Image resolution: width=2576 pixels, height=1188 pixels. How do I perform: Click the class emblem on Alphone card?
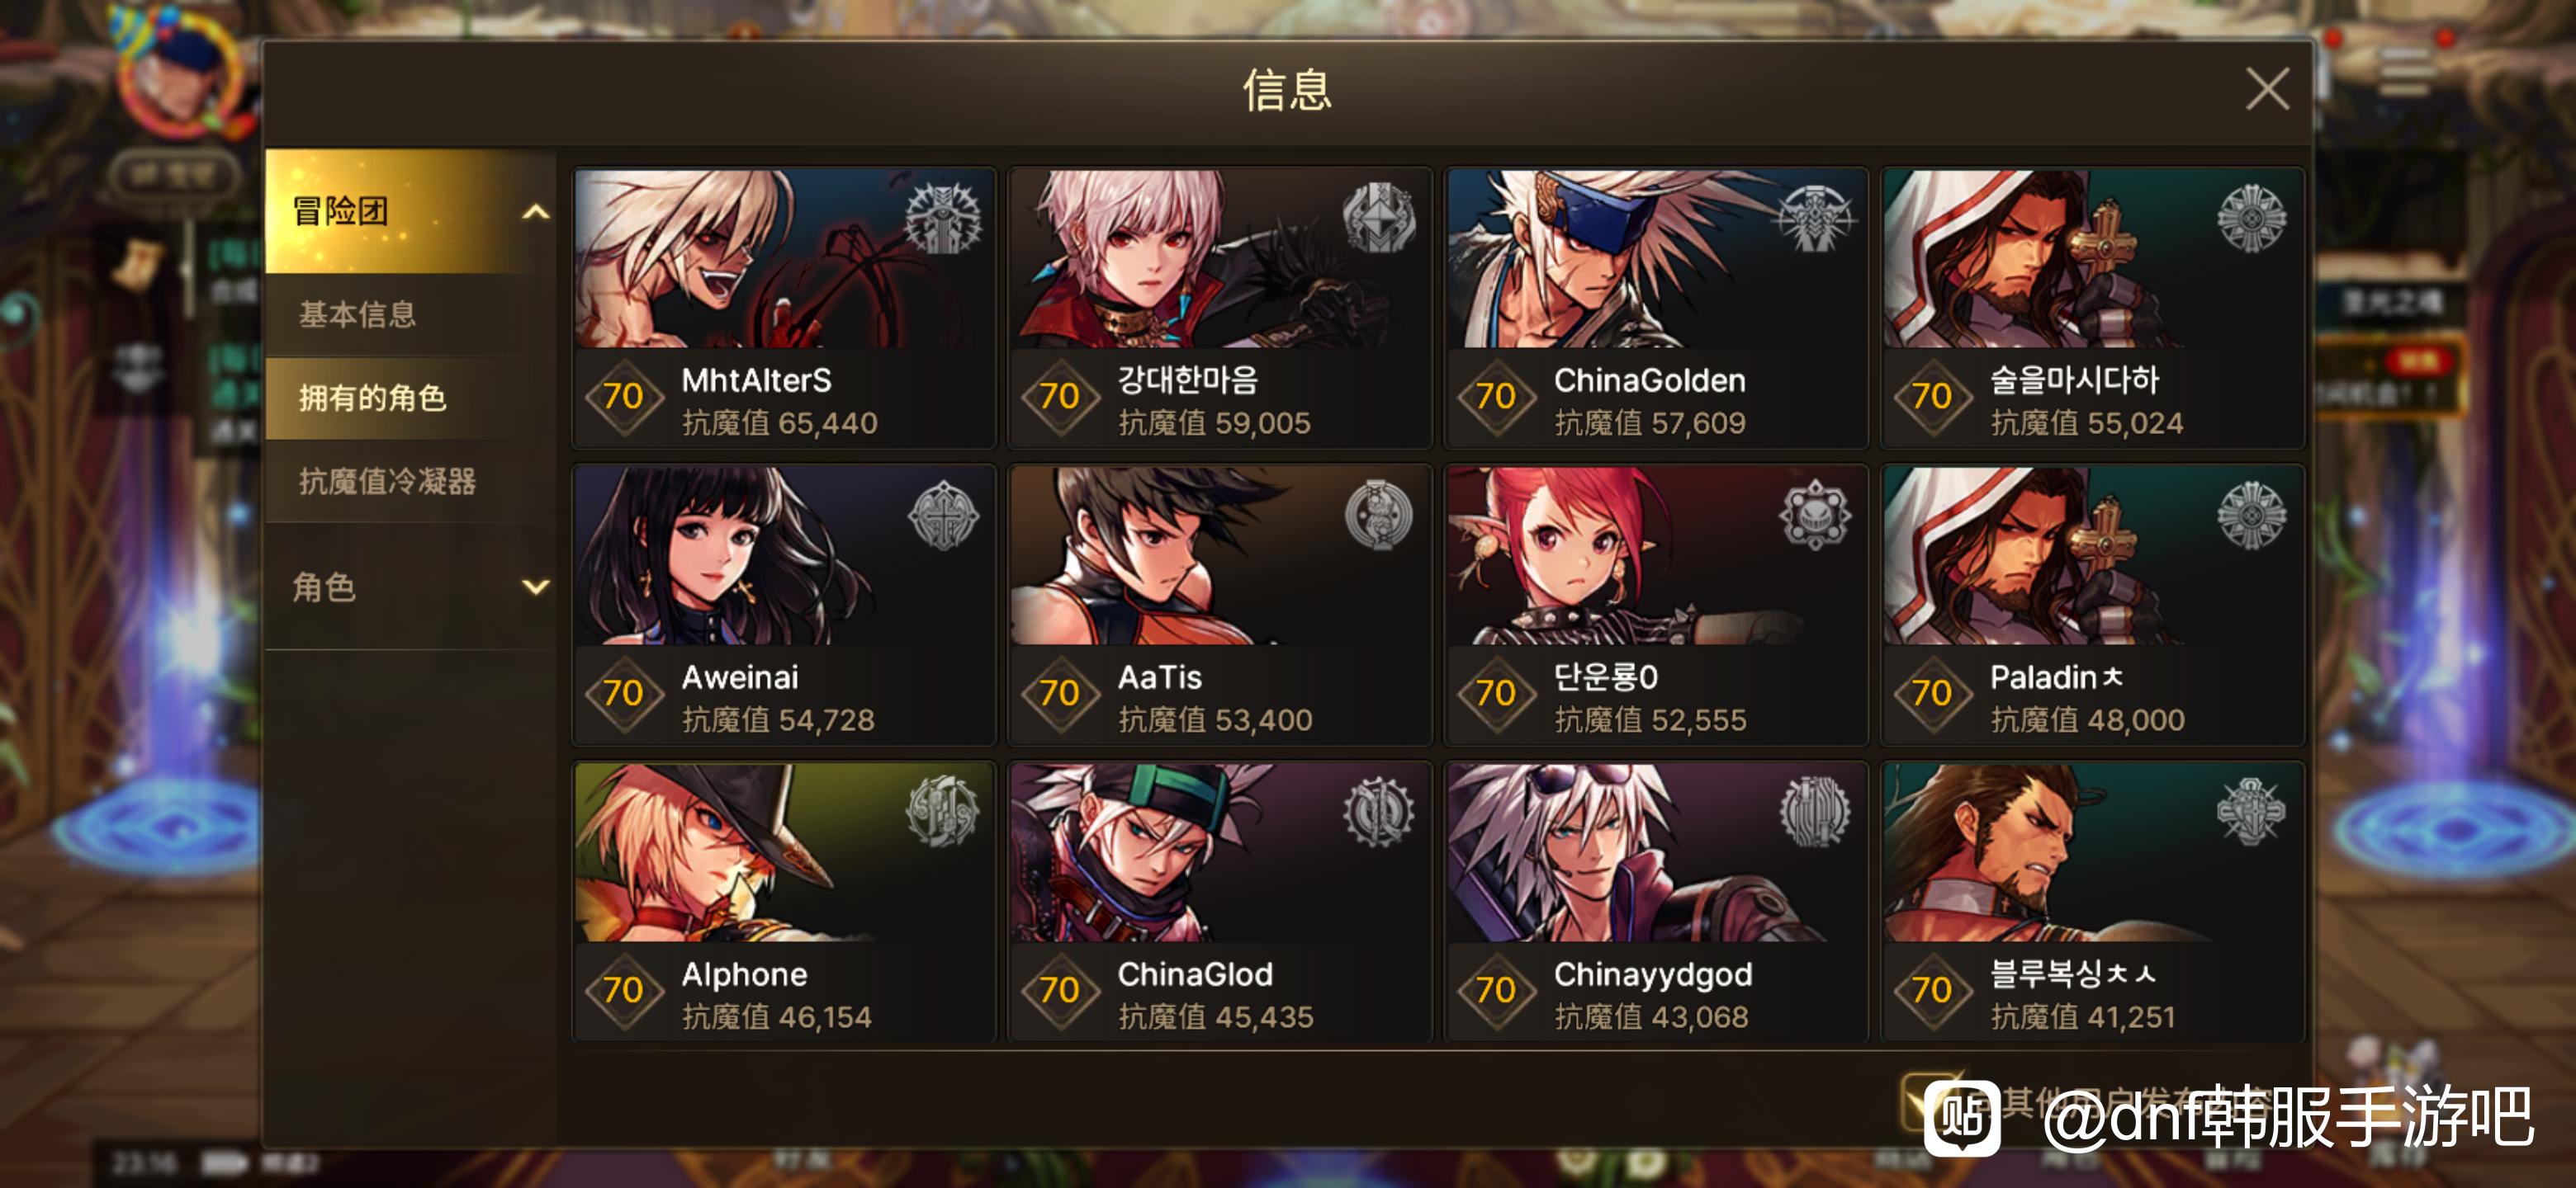(943, 811)
